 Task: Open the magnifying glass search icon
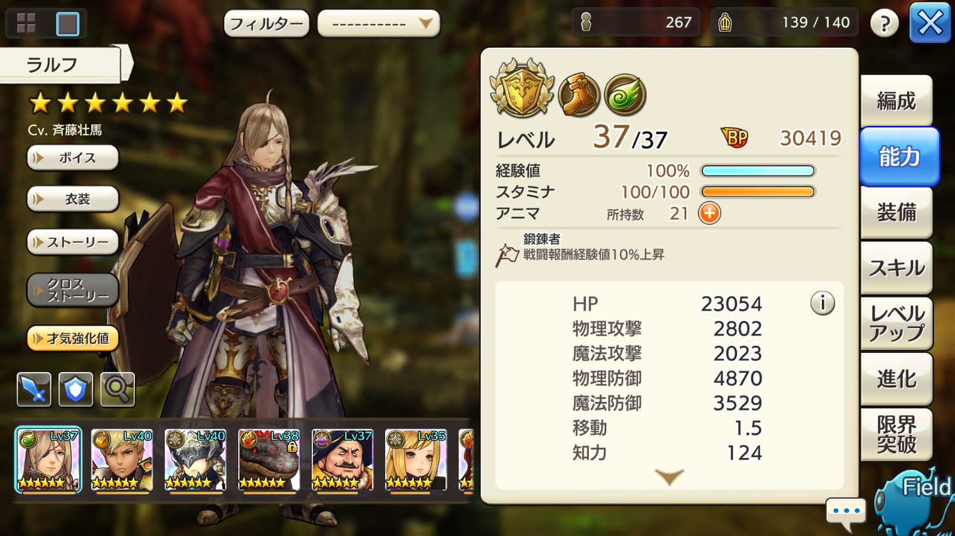118,389
